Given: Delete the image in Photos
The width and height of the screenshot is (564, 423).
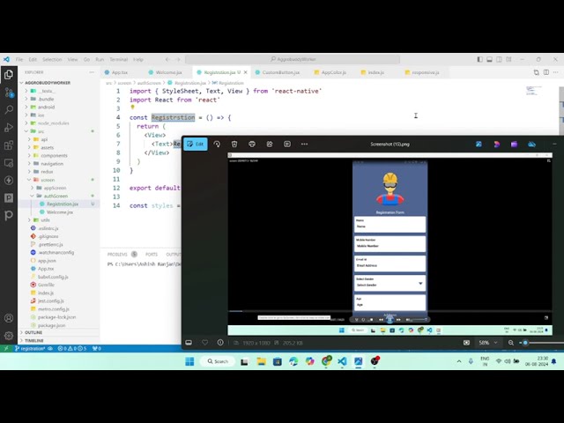Looking at the screenshot, I should [234, 144].
